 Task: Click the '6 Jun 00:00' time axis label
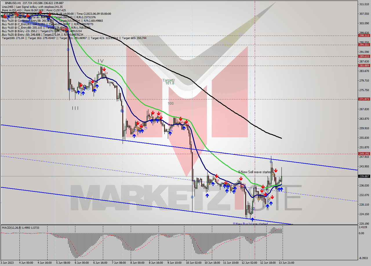pyautogui.click(x=81, y=263)
